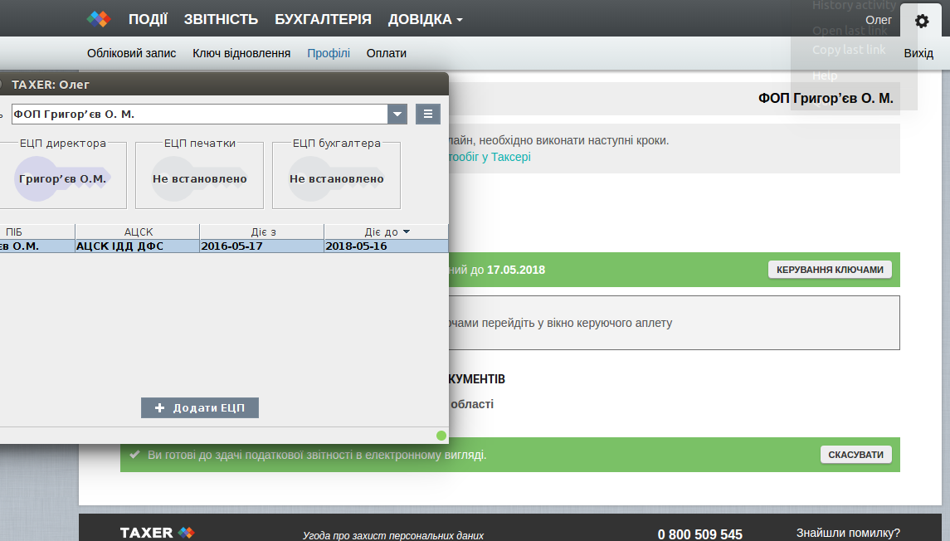Click the ПІБ column header
Image resolution: width=950 pixels, height=541 pixels.
(37, 232)
